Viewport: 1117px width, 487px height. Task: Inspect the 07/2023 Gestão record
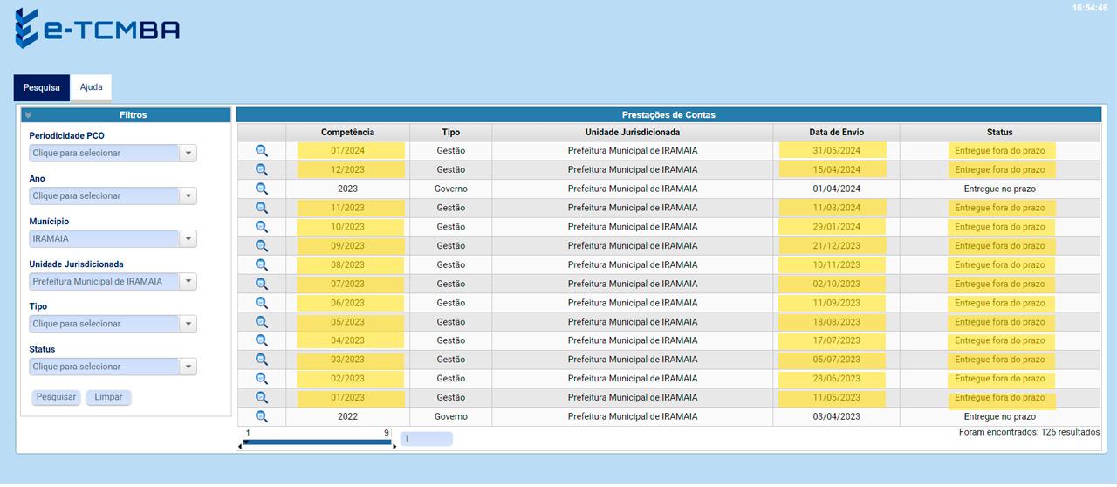click(261, 284)
